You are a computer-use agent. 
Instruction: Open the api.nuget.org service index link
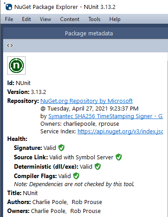(x=120, y=132)
